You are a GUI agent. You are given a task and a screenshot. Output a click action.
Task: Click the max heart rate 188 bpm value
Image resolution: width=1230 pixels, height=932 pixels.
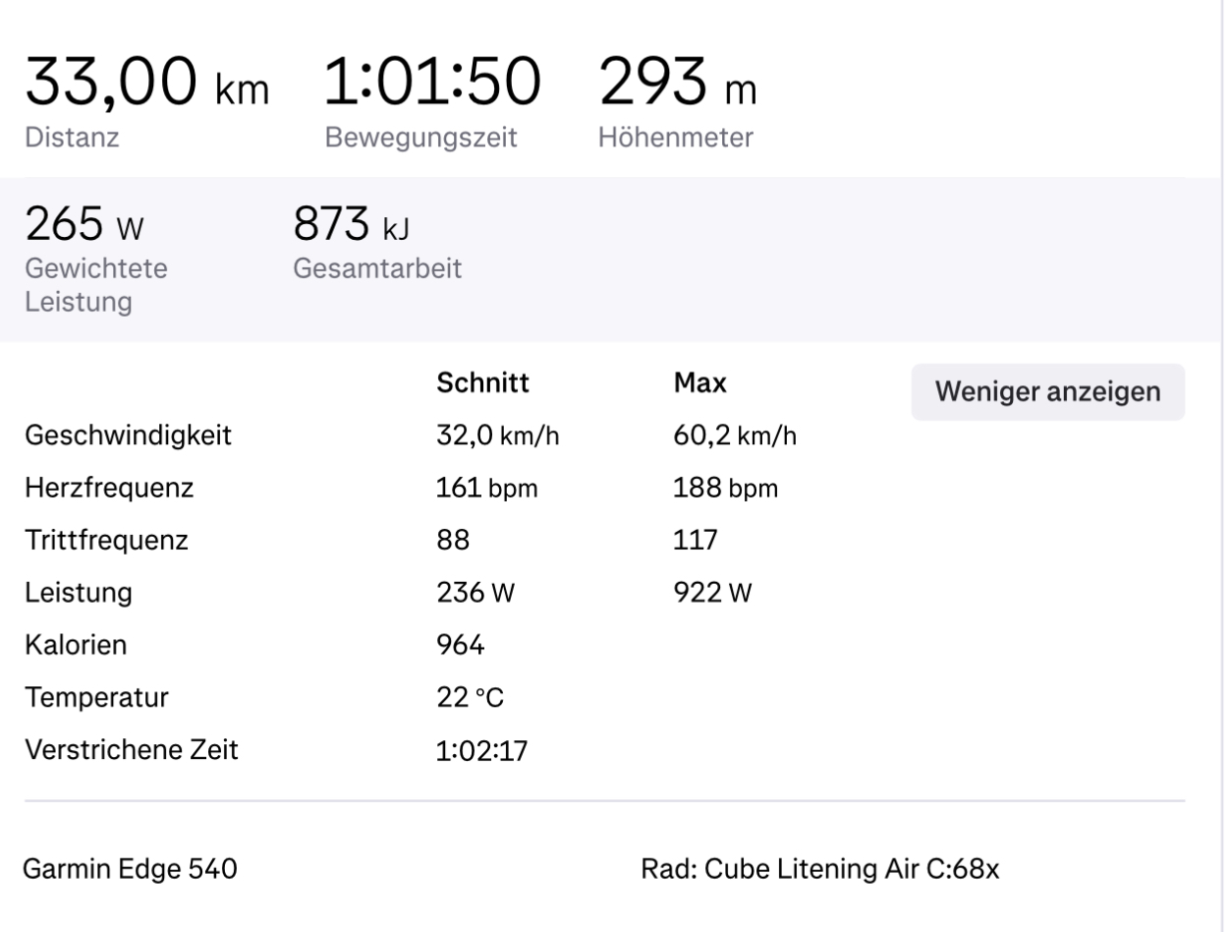[725, 489]
